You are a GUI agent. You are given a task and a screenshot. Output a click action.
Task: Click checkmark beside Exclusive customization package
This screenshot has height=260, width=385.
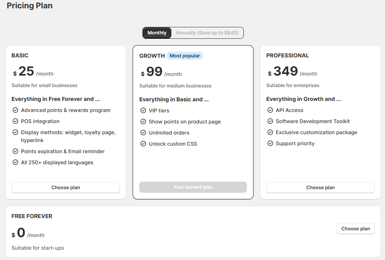pos(270,133)
